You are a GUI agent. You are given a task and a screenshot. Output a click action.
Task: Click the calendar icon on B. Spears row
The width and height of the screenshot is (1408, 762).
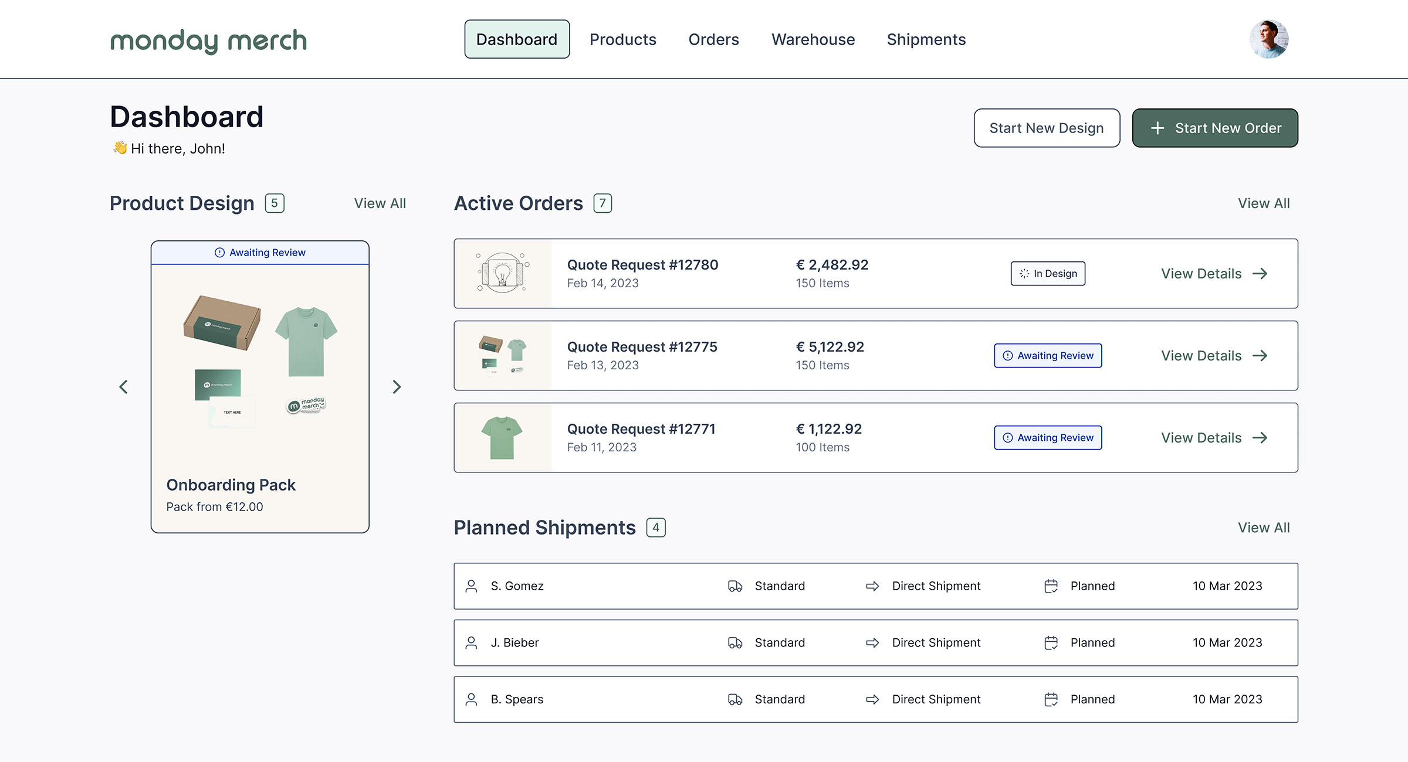point(1050,699)
